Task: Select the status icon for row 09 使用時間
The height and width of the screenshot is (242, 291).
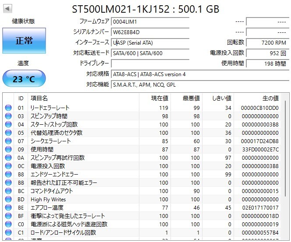Action: [8, 149]
